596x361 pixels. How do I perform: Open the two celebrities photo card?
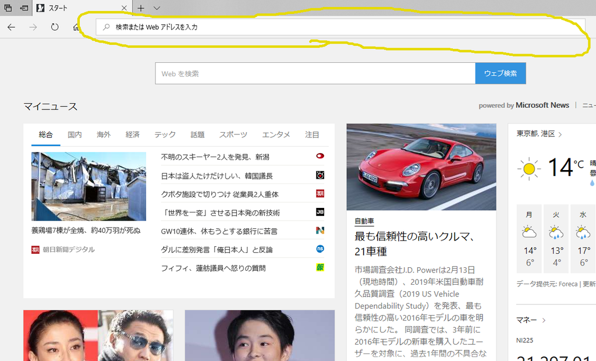(98, 335)
